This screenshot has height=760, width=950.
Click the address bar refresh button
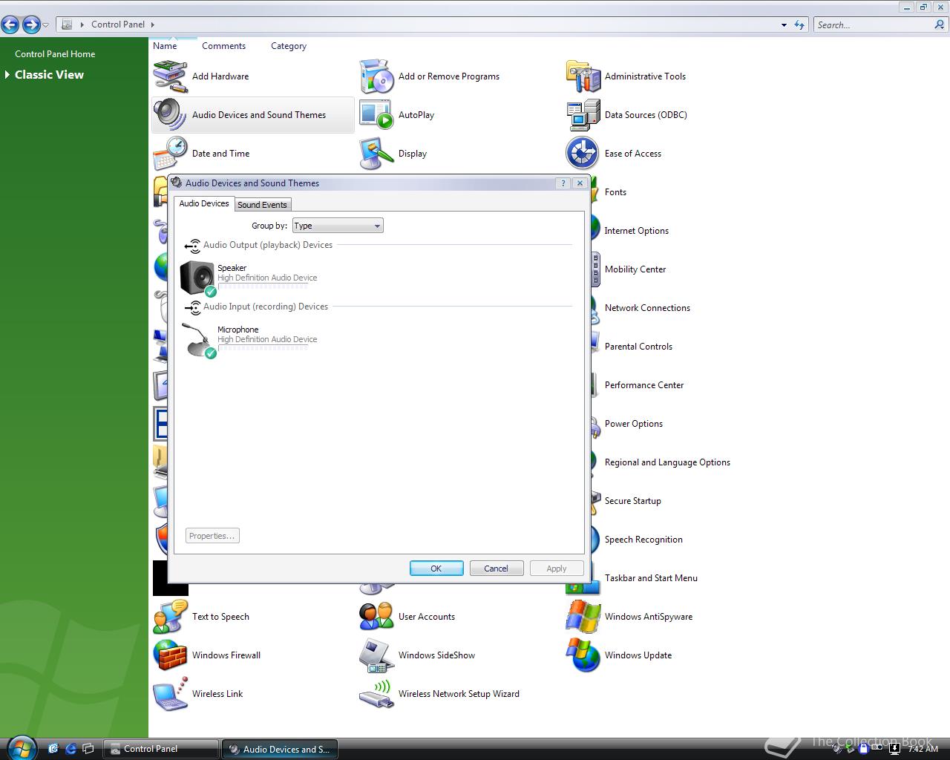799,24
